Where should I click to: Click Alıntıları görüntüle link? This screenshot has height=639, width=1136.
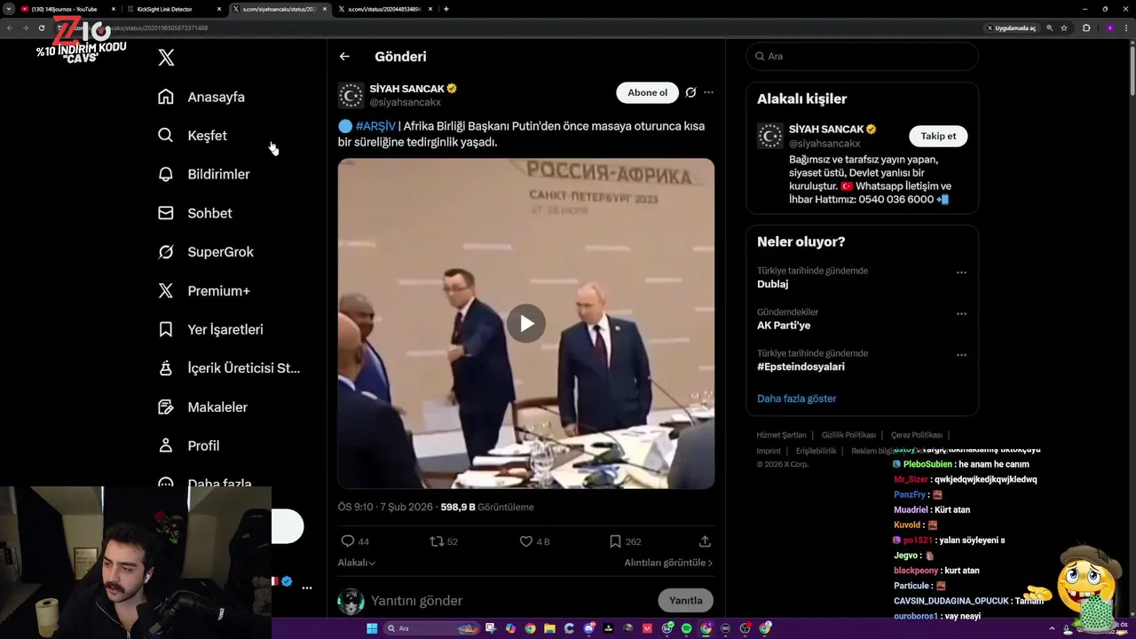coord(668,563)
